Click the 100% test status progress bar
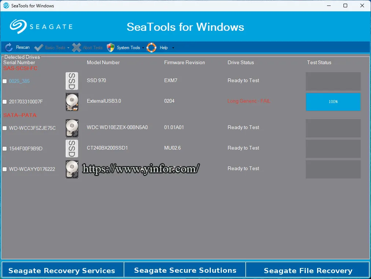371x279 pixels. pos(333,102)
